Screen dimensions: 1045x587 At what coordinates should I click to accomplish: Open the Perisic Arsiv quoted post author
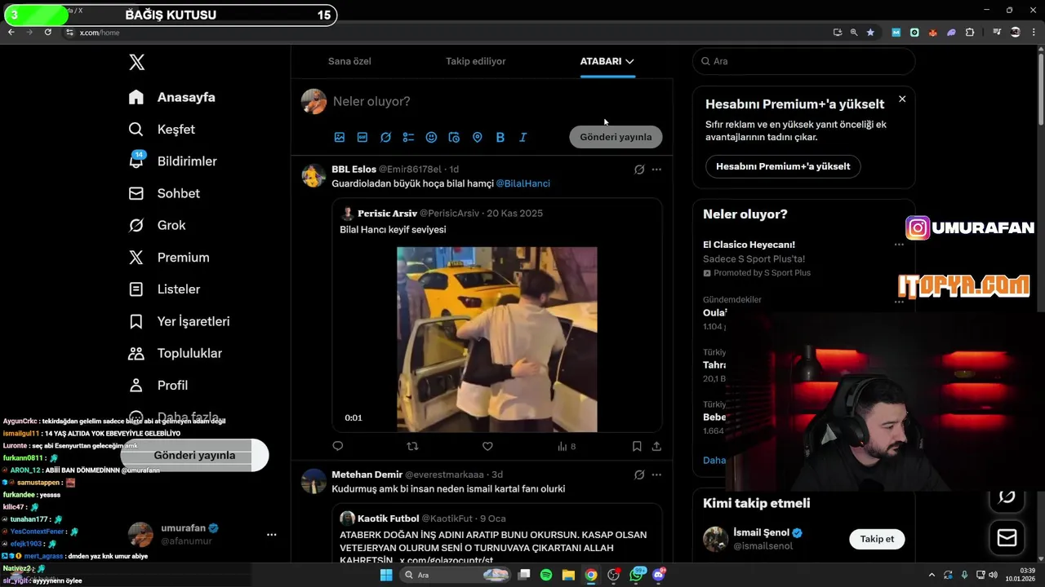387,213
